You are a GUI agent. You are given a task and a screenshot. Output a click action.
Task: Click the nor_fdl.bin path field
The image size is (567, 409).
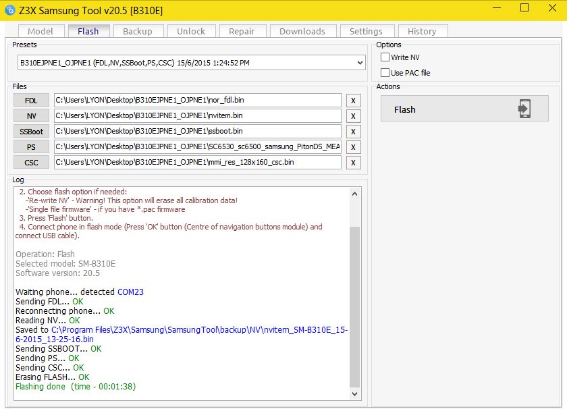pyautogui.click(x=197, y=100)
